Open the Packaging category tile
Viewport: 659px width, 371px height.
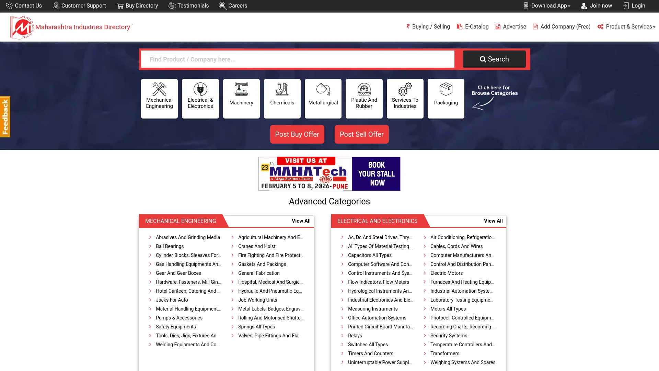point(446,99)
